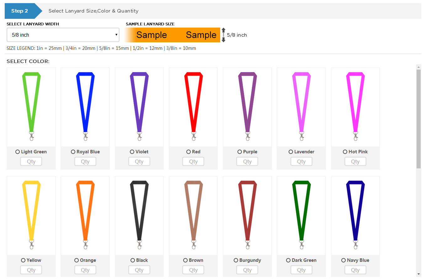426x280 pixels.
Task: Focus the Qty box for Black
Action: 139,270
